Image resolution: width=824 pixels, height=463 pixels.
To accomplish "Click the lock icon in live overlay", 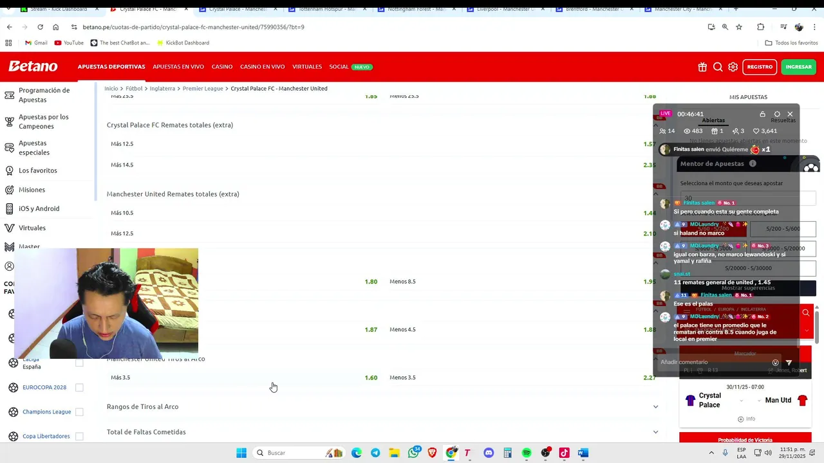I will pos(763,114).
